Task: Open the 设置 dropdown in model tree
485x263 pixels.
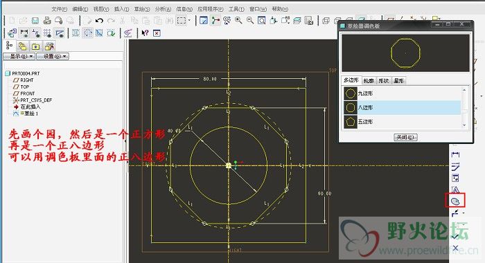Action: tap(53, 56)
